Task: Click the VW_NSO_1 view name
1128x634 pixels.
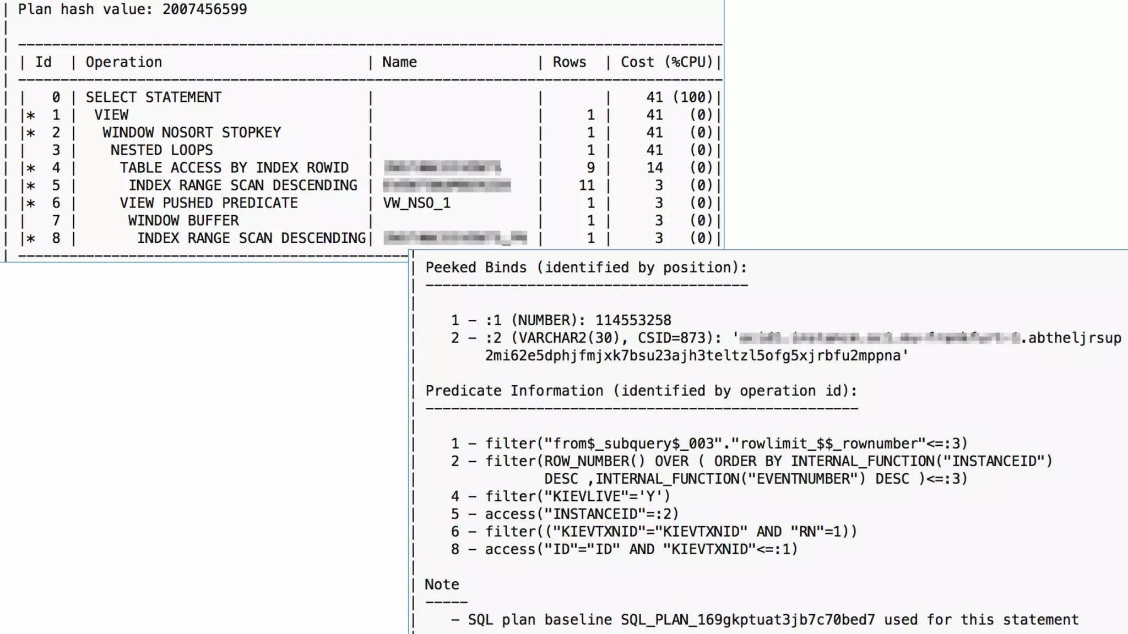Action: point(416,203)
